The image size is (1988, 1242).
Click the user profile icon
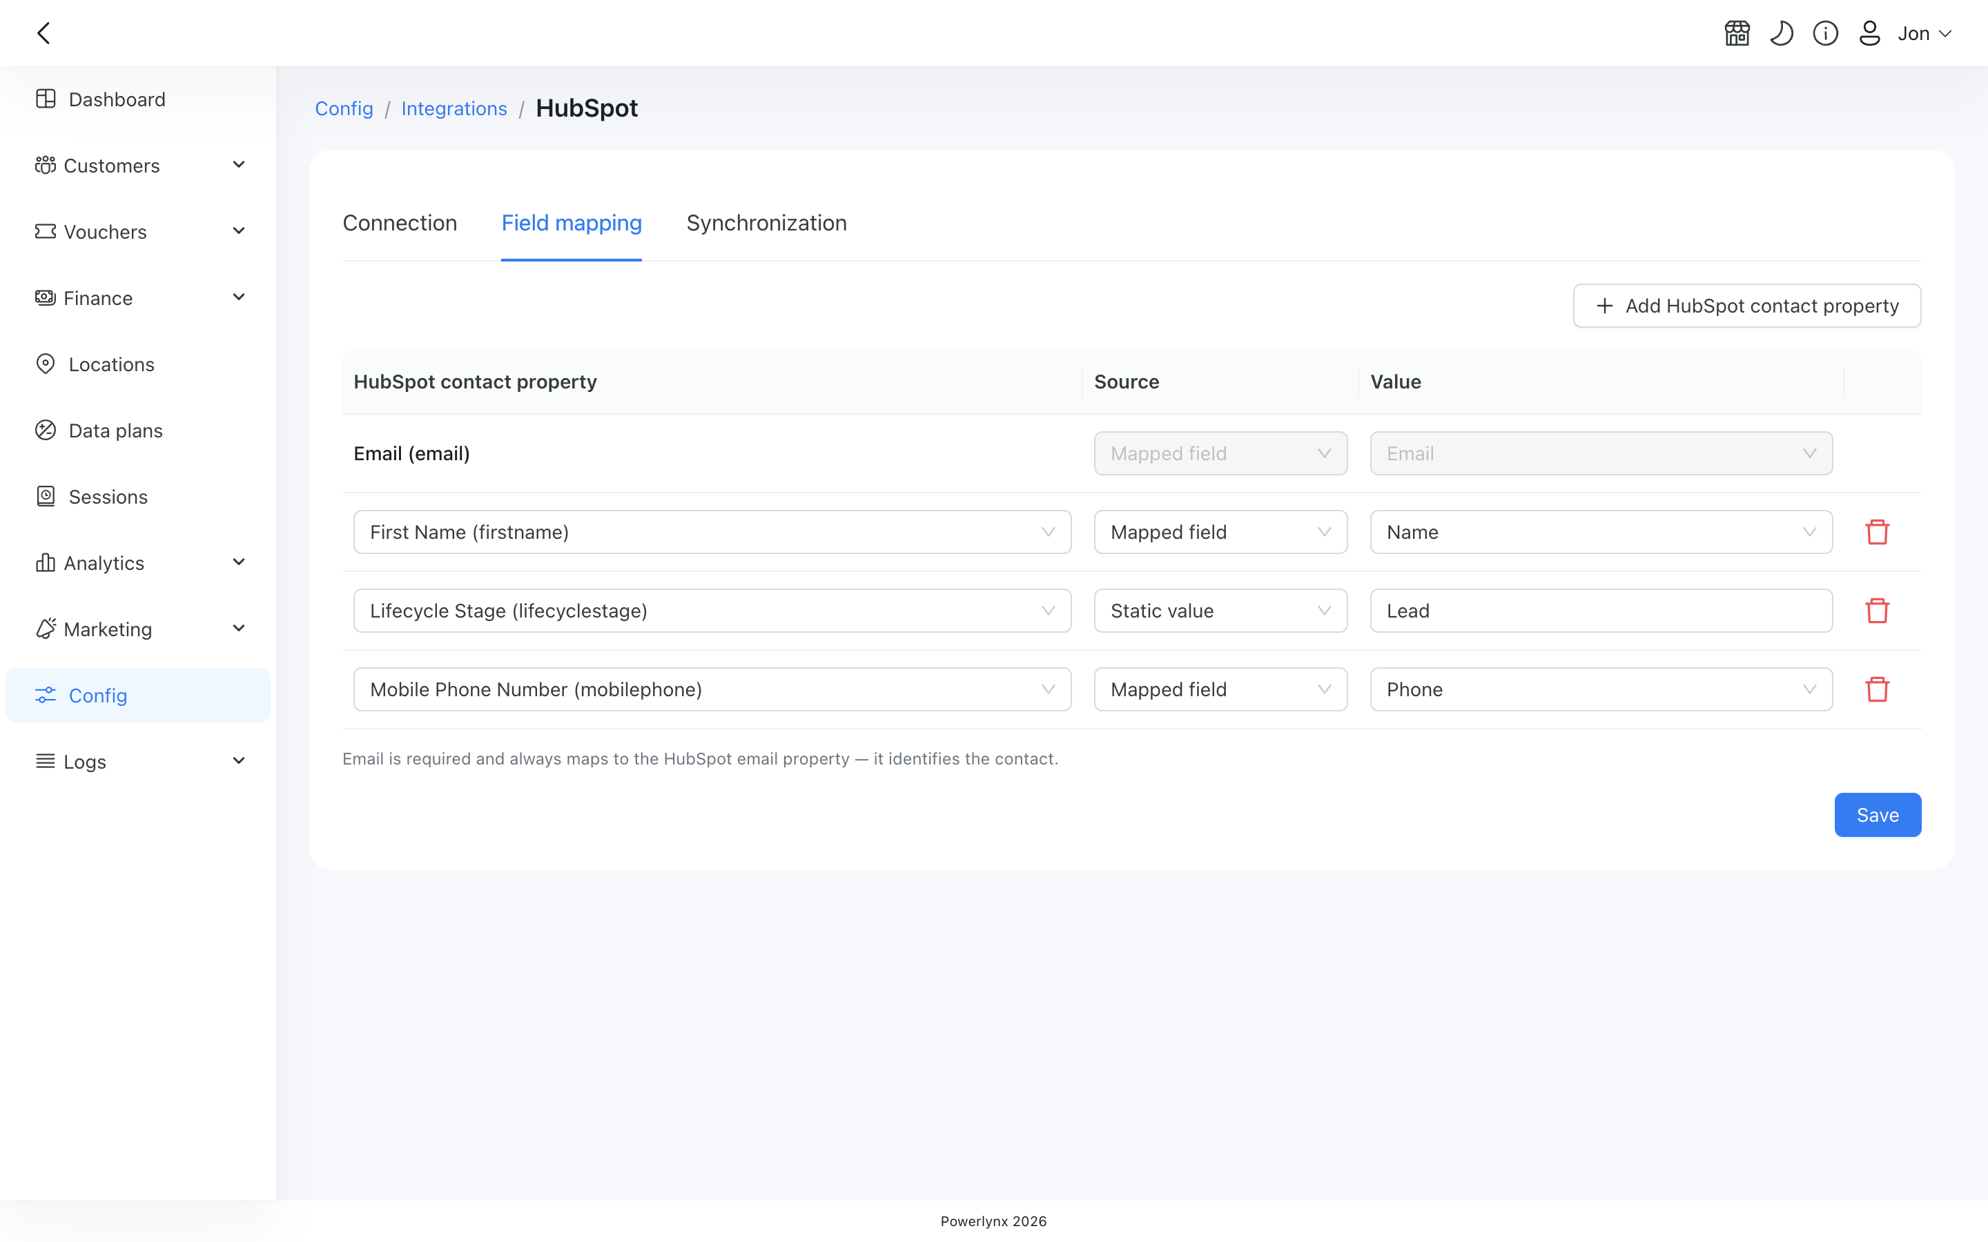[1870, 33]
